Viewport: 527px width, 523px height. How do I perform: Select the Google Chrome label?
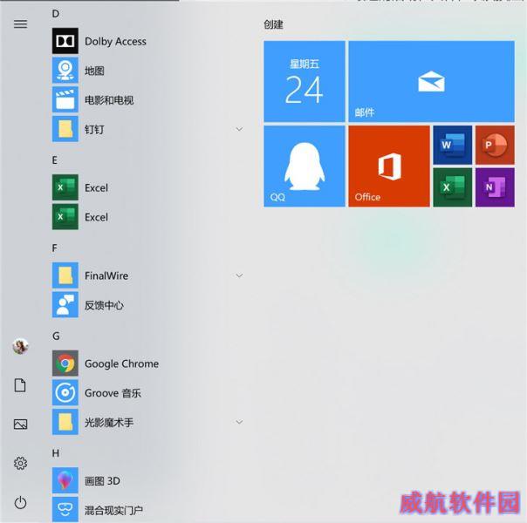121,363
